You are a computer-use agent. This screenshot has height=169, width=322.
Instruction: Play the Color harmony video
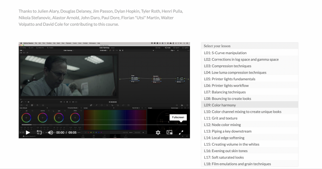(x=28, y=132)
